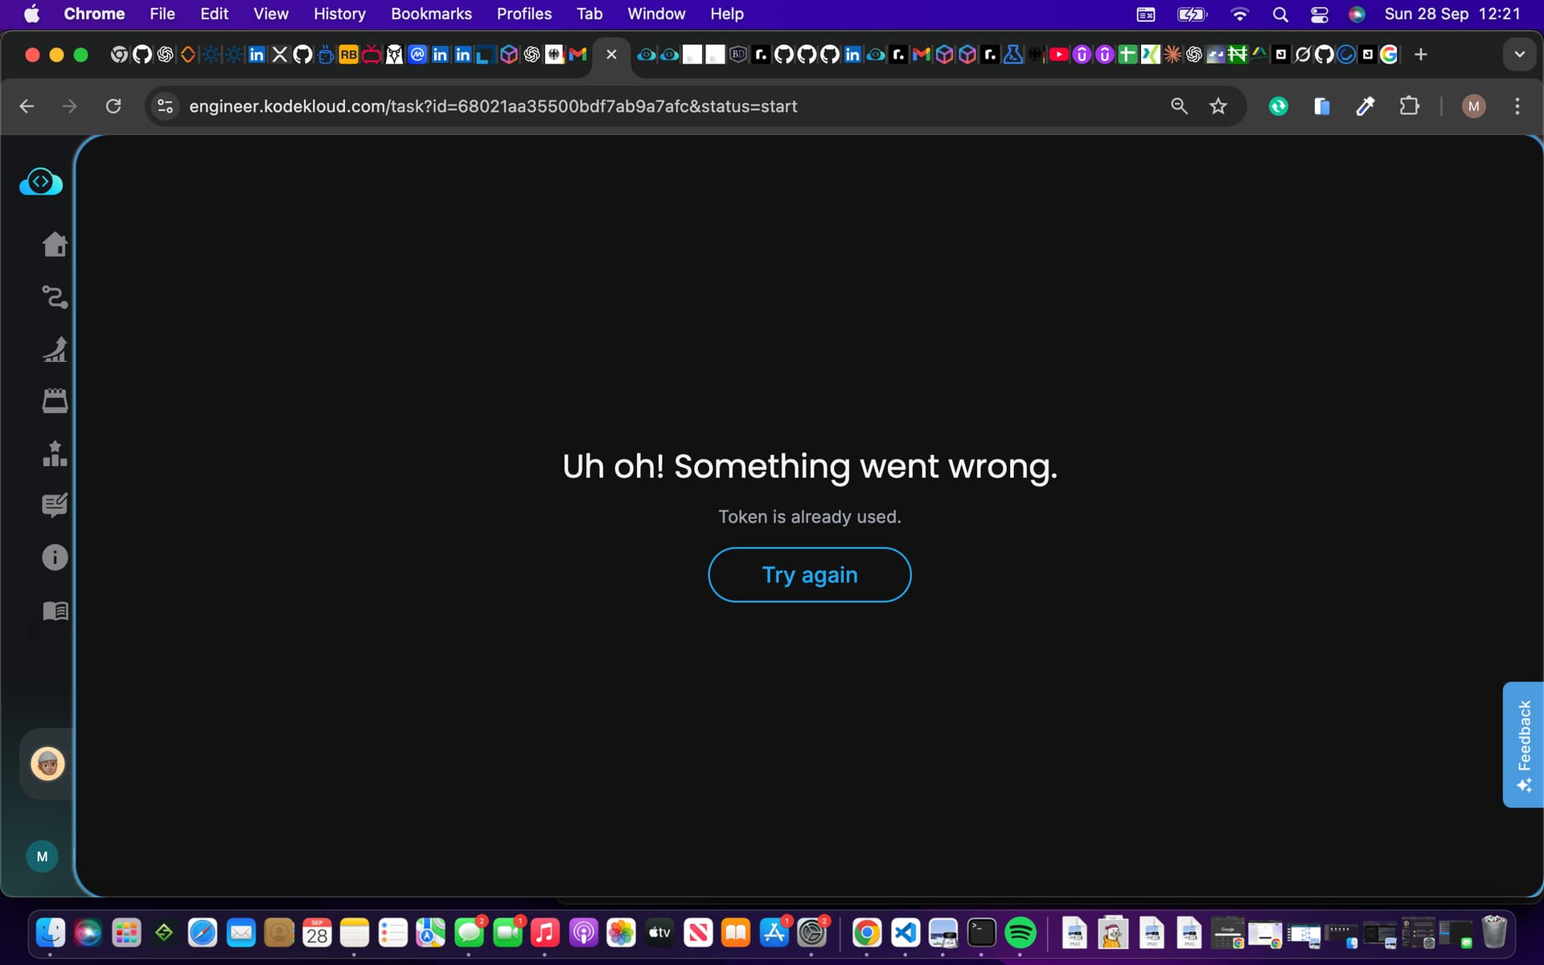Open the Extensions puzzle icon menu

point(1409,106)
